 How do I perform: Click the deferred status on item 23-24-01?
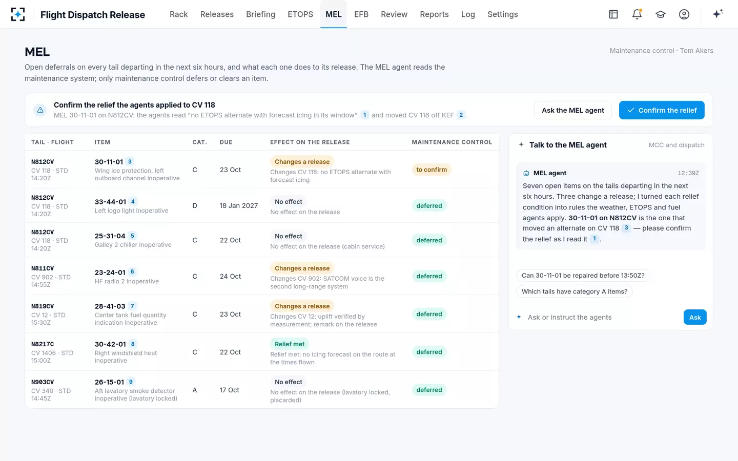click(x=429, y=276)
